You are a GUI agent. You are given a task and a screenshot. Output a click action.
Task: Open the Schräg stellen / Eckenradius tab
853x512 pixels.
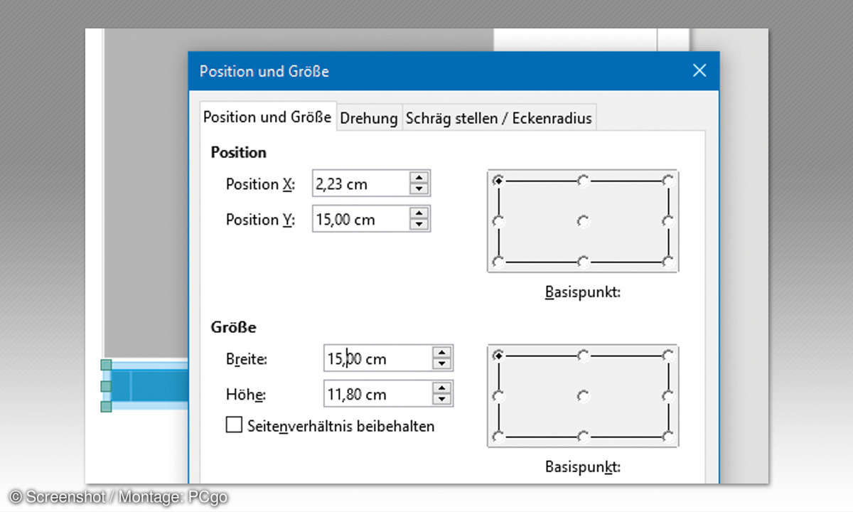(498, 118)
